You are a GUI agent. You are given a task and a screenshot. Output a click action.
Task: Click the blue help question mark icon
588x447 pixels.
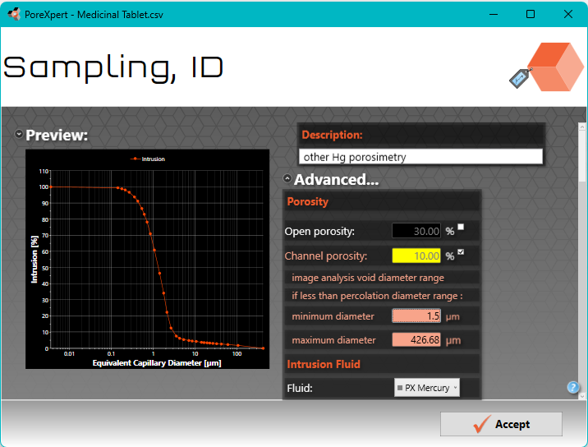pos(572,387)
